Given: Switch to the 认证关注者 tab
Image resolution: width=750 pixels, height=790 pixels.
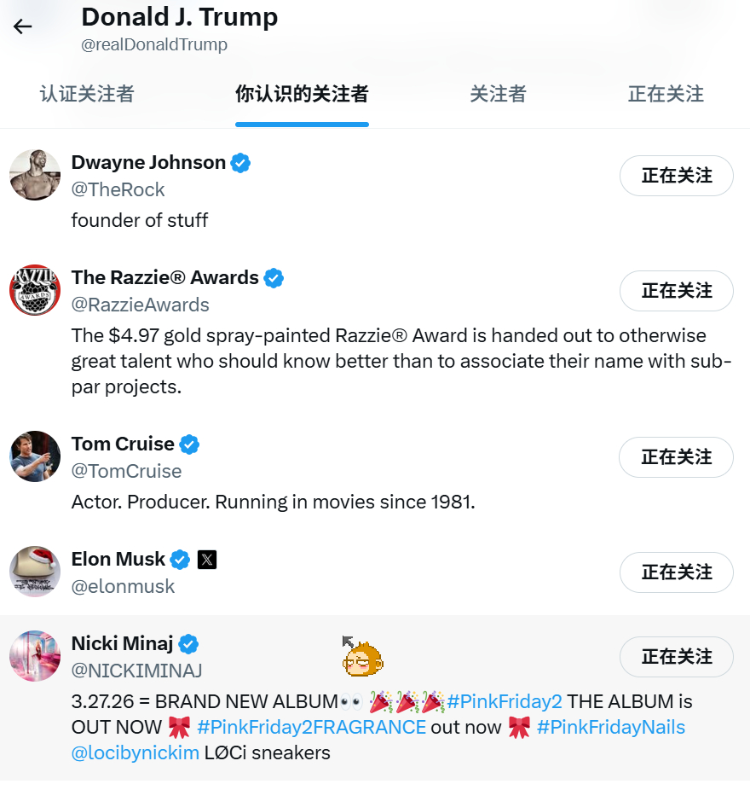Looking at the screenshot, I should 87,94.
